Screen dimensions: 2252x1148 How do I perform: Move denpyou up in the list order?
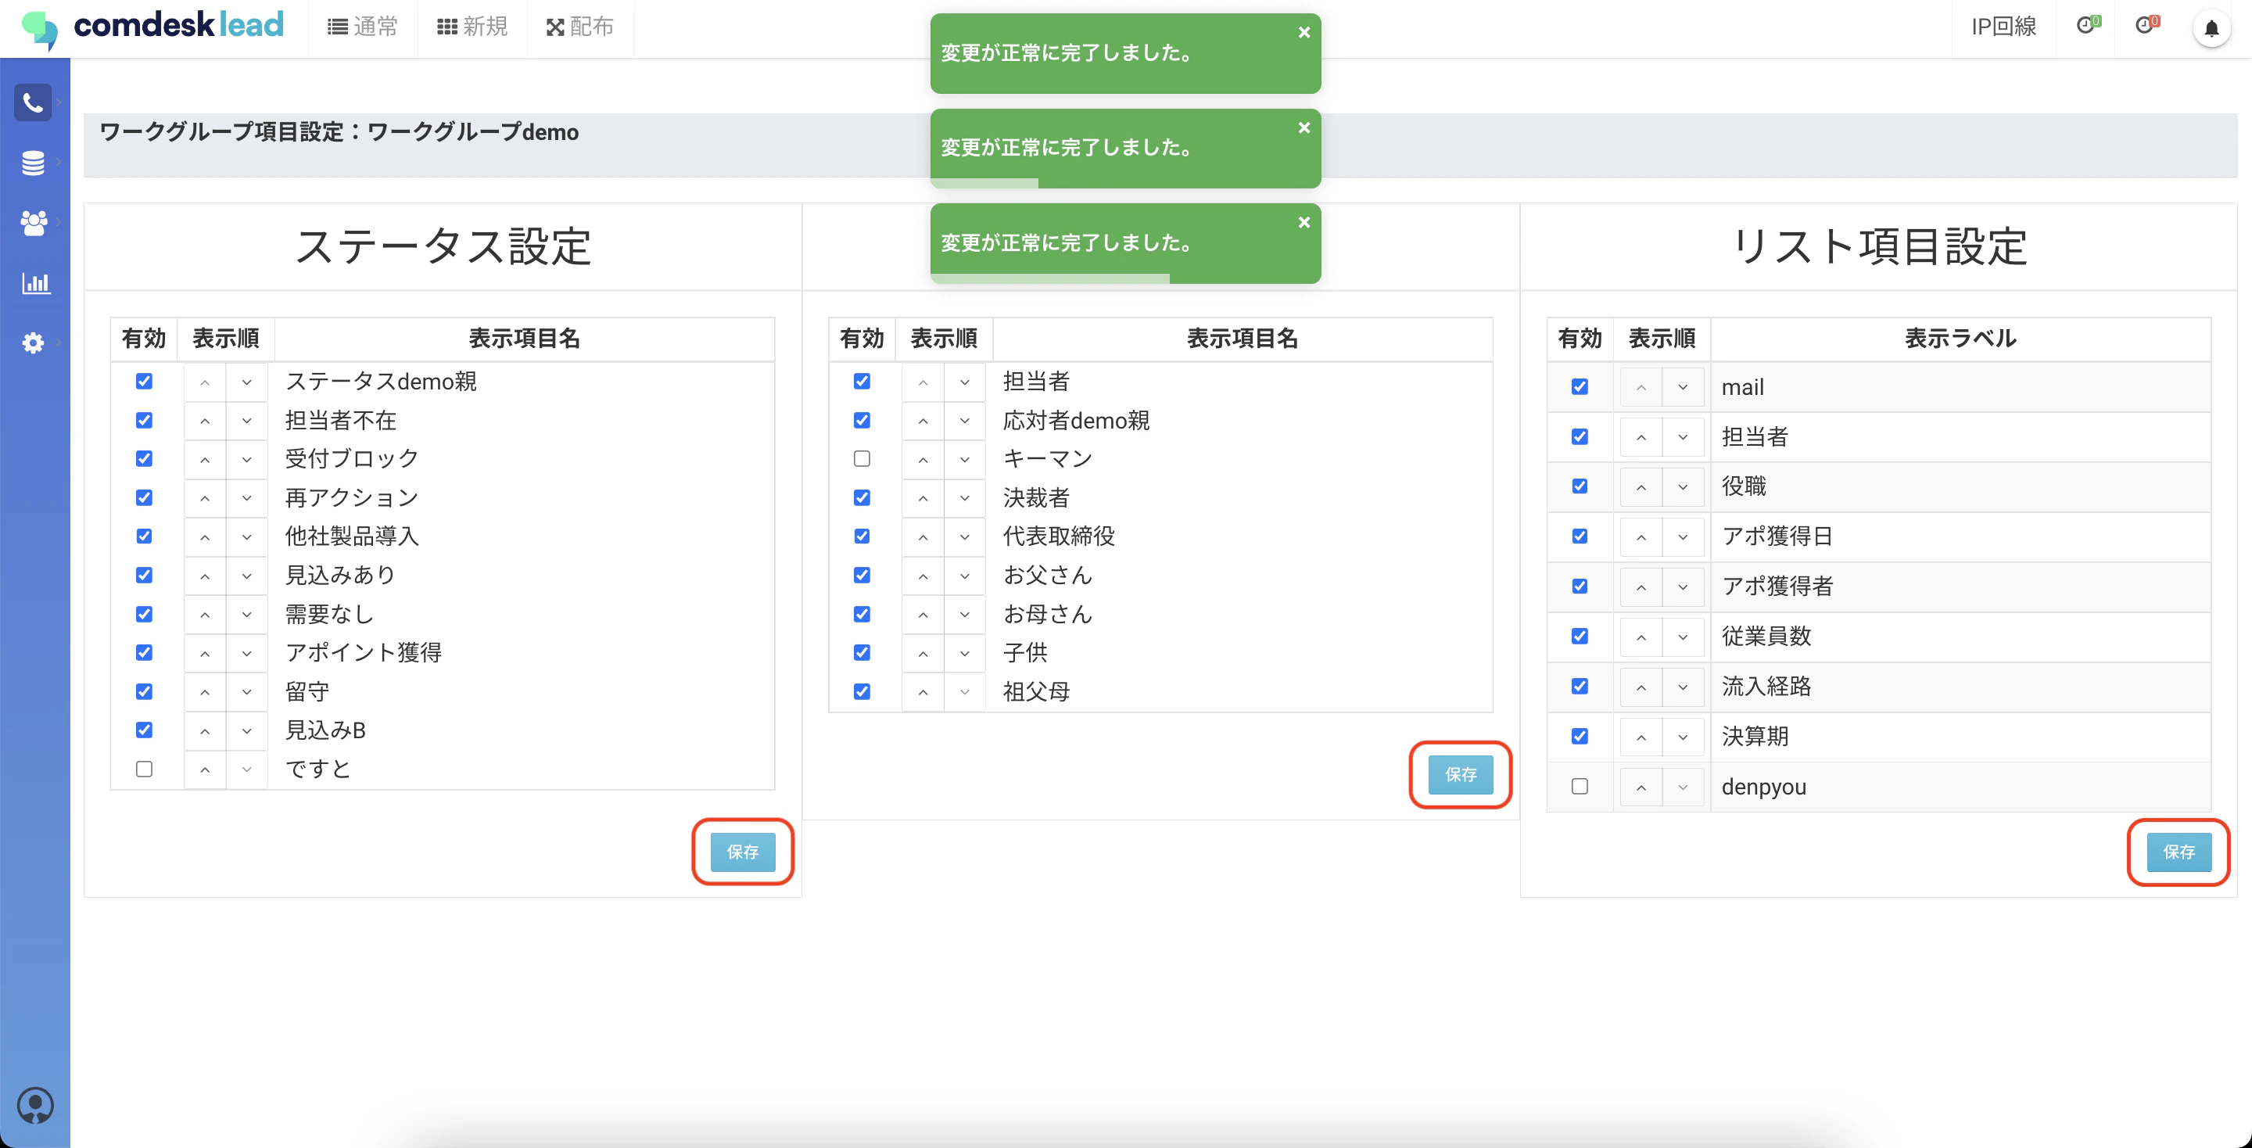point(1641,787)
